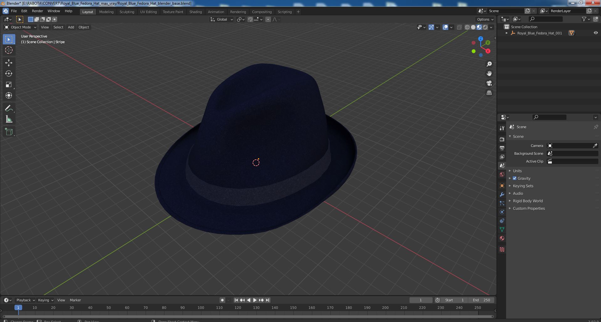Switch to the Modeling workspace tab
This screenshot has width=601, height=322.
(x=106, y=12)
